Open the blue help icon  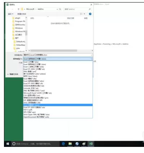click(x=90, y=14)
